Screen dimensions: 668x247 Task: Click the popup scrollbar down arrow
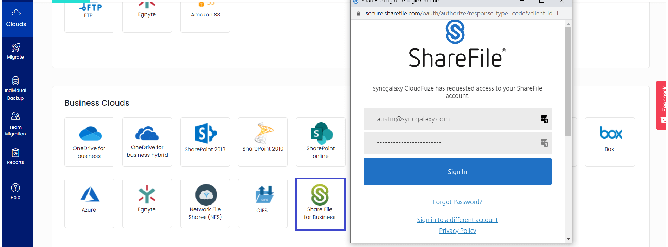568,239
